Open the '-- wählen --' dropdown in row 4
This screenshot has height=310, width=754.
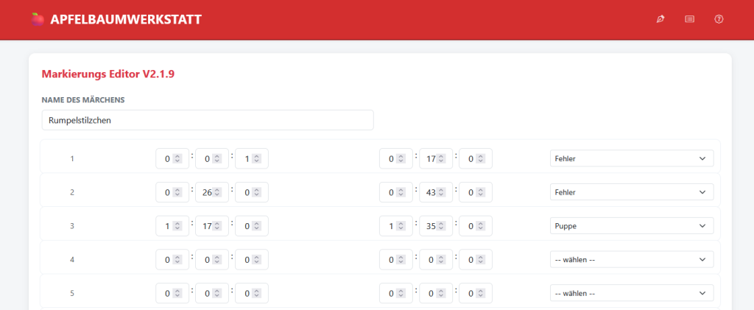(x=631, y=259)
